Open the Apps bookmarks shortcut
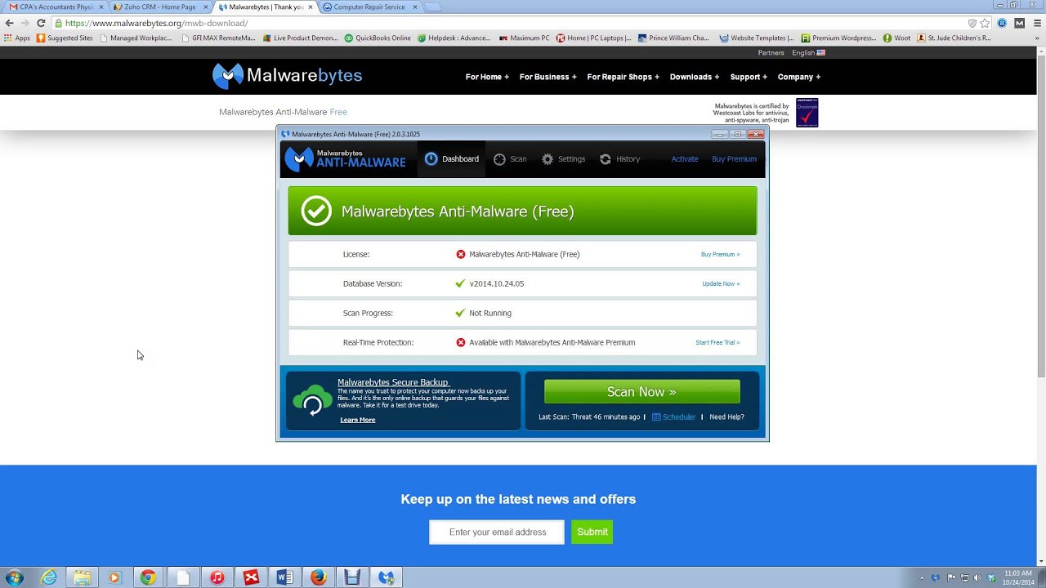The width and height of the screenshot is (1046, 588). pyautogui.click(x=17, y=38)
